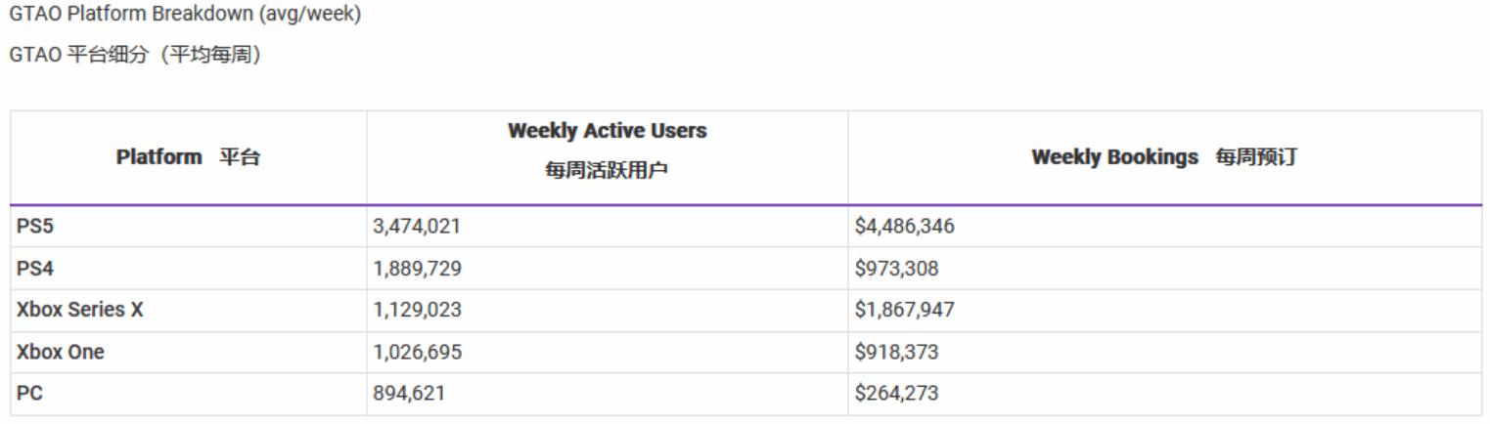
Task: Select Xbox One users cell 1,026,695
Action: coord(417,352)
